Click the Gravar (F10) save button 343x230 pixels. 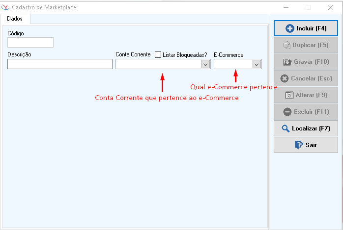306,62
